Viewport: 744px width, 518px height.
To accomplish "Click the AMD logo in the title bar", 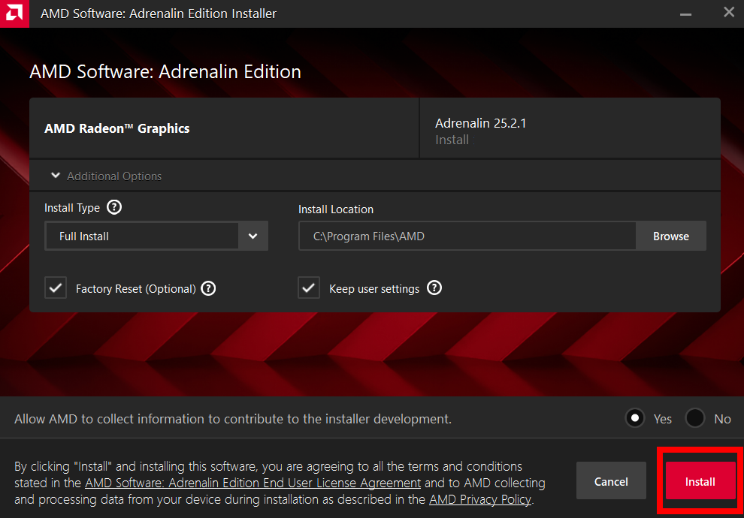I will click(14, 14).
